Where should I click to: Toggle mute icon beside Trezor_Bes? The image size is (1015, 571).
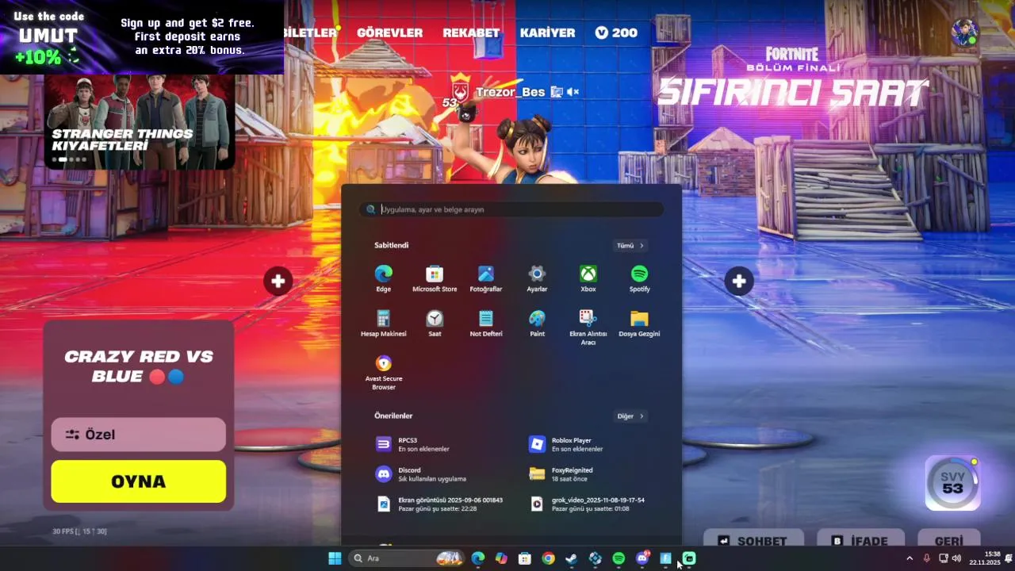pyautogui.click(x=573, y=92)
